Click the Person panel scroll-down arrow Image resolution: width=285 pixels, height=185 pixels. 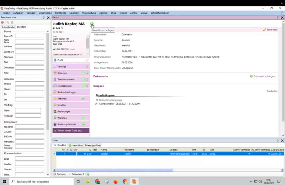[x=283, y=135]
